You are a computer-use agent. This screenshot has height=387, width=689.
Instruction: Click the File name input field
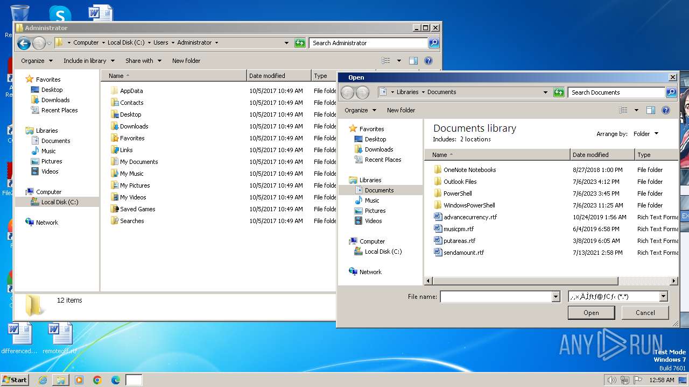coord(496,297)
